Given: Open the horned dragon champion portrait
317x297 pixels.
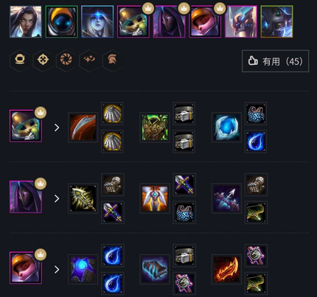Looking at the screenshot, I should coord(241,22).
